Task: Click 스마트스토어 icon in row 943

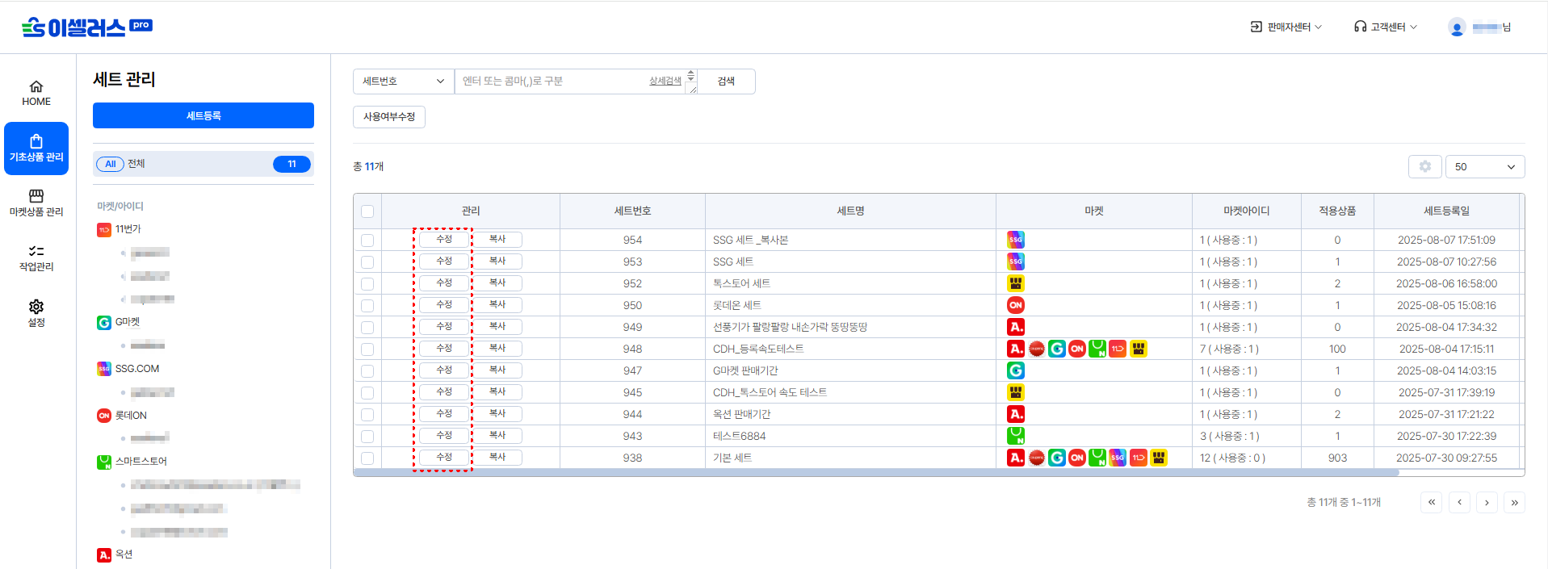Action: pos(1016,436)
